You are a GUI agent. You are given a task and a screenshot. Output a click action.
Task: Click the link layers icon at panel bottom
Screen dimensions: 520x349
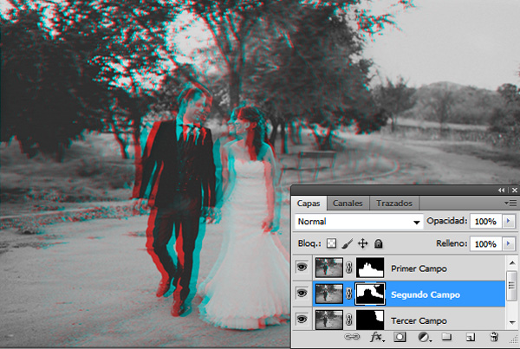tap(352, 337)
